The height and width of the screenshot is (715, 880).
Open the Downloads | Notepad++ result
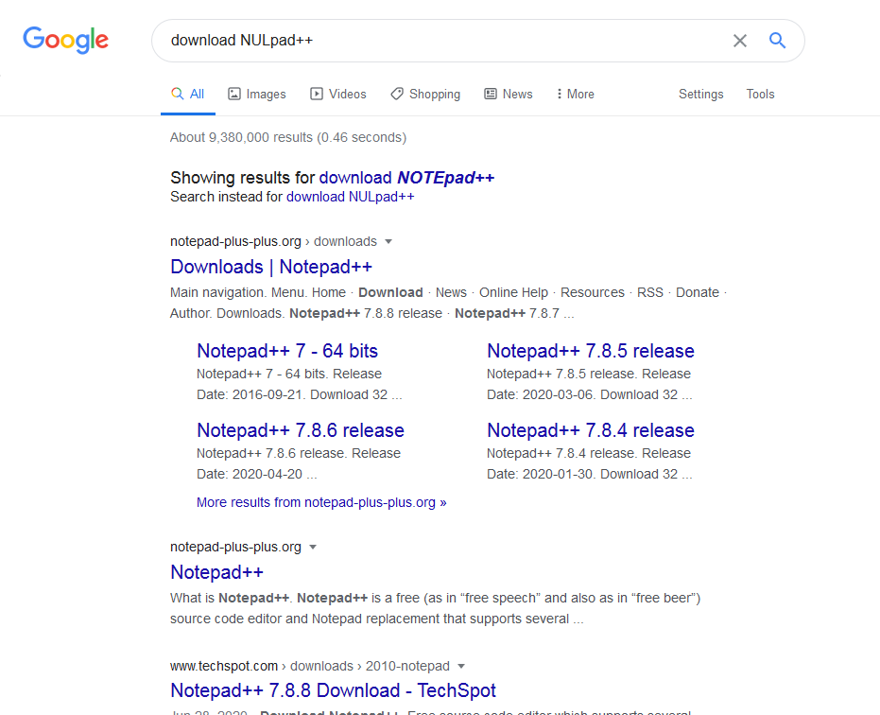[271, 267]
